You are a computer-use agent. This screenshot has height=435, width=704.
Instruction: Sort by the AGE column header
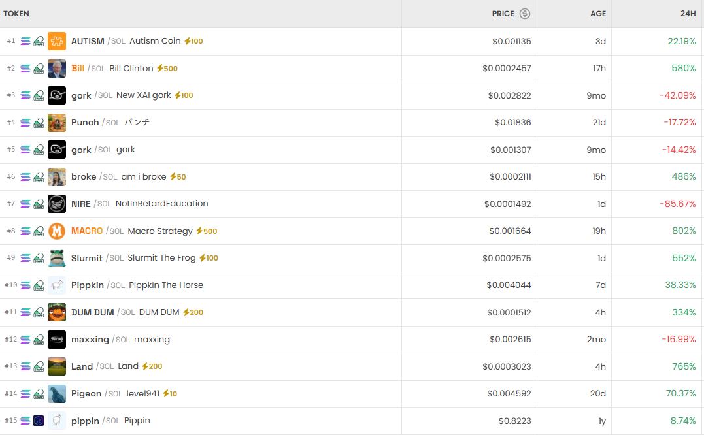pyautogui.click(x=597, y=14)
